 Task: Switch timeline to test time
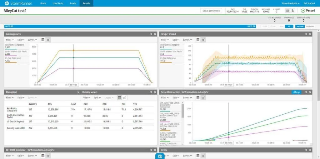300,26
